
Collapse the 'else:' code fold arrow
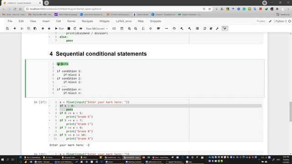tap(50, 37)
